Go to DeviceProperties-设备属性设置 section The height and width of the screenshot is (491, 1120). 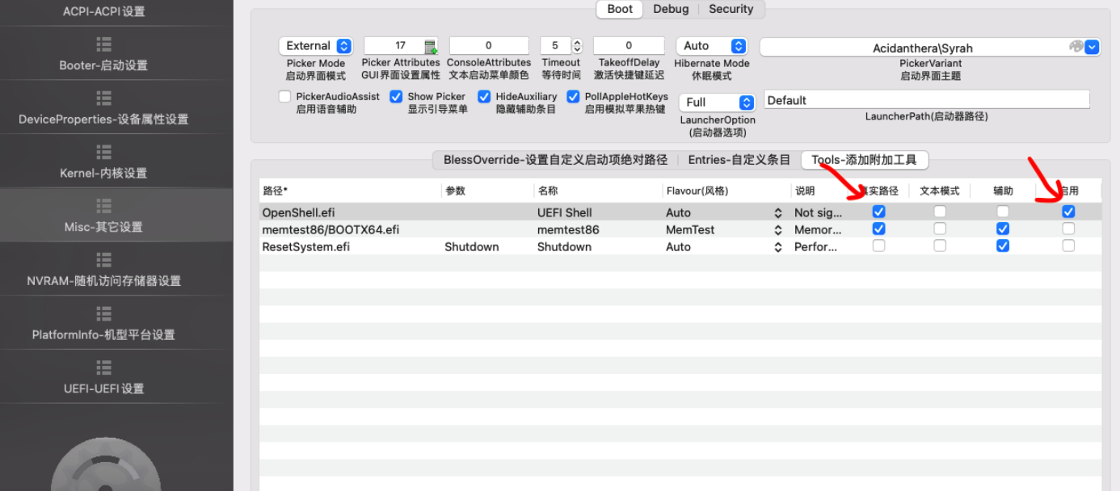pyautogui.click(x=103, y=120)
